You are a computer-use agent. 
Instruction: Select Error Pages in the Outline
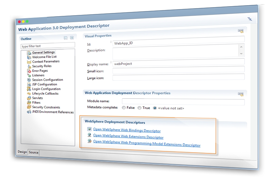40,71
